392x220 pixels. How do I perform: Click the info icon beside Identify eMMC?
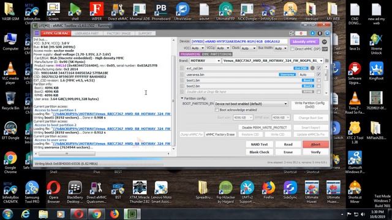[x=324, y=42]
